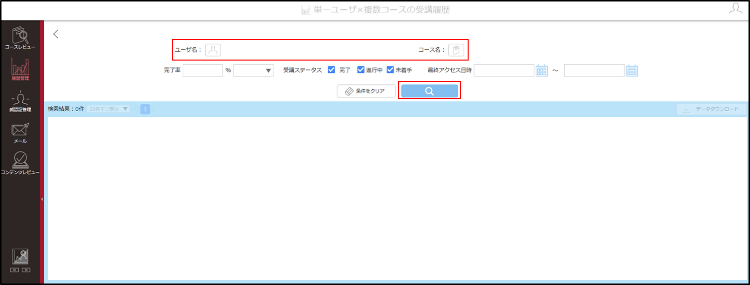Click the left arrow below the sidebar image icon
This screenshot has height=285, width=750.
click(15, 270)
